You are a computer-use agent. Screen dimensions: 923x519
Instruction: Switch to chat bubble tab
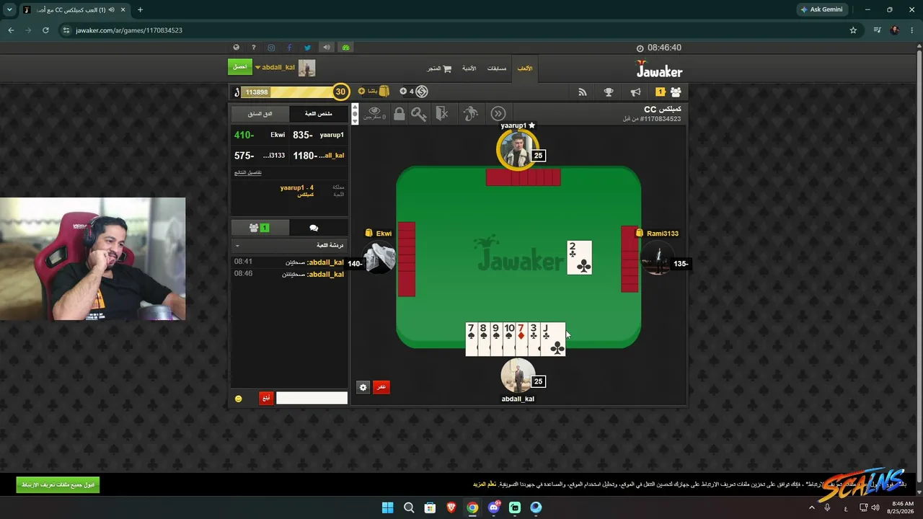click(x=314, y=228)
